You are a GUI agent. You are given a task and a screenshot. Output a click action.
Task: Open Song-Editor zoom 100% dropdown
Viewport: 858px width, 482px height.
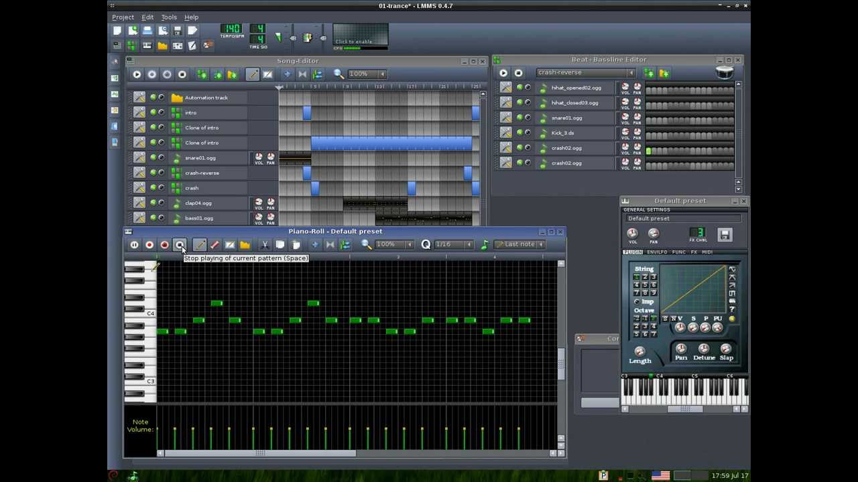[366, 74]
